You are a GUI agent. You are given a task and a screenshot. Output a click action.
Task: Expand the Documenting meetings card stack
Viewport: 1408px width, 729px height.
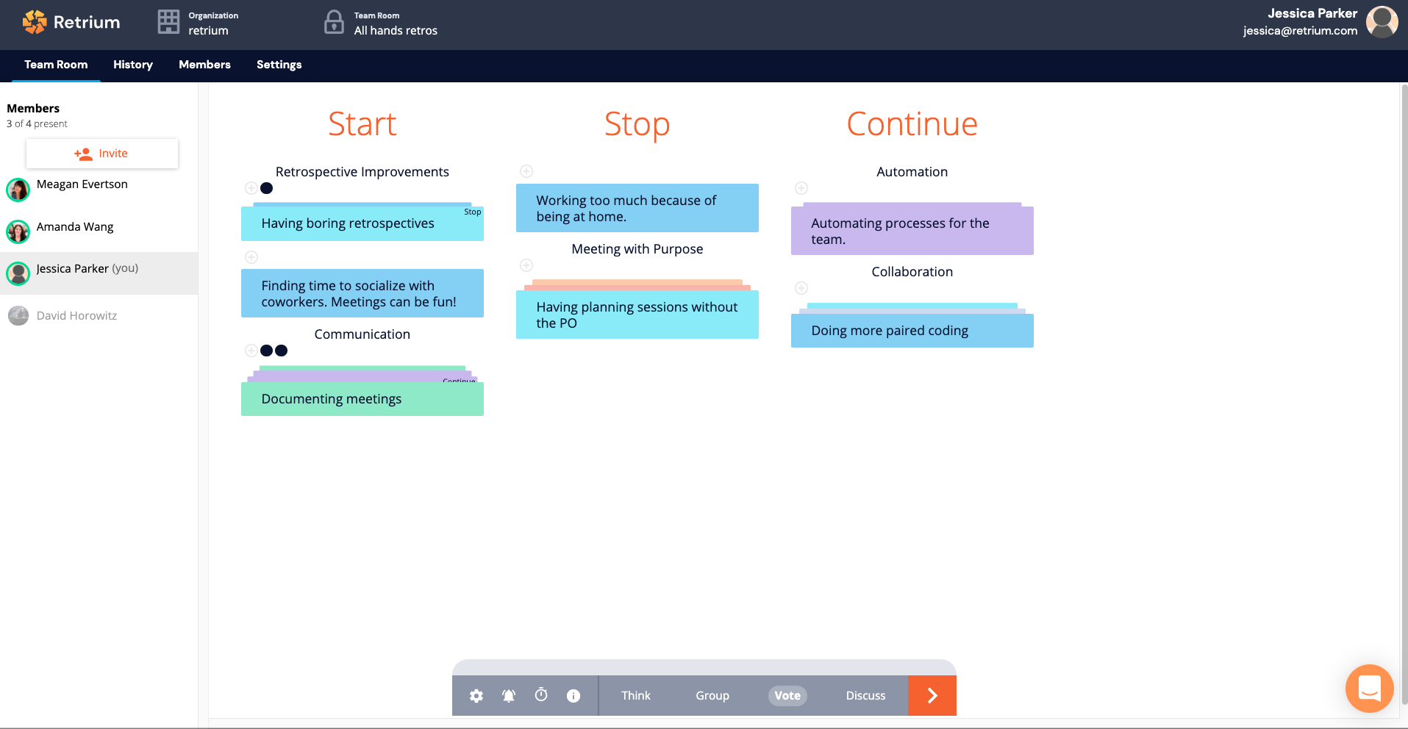coord(362,398)
